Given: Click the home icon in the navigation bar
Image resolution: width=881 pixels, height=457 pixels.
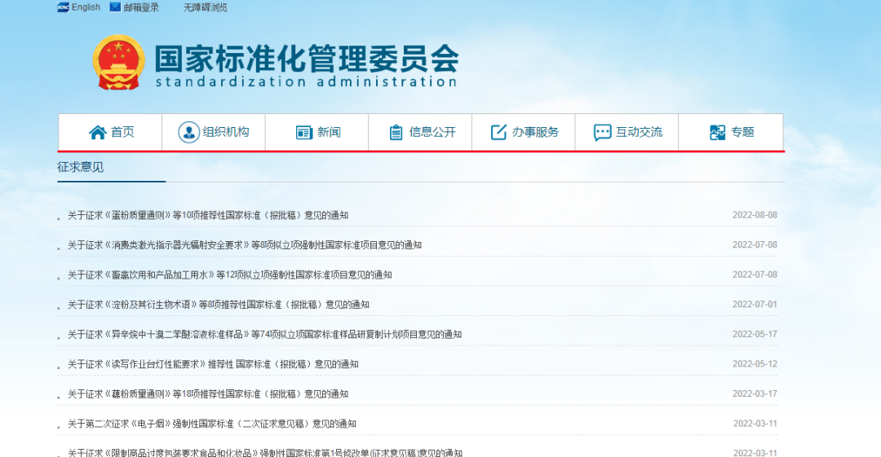Looking at the screenshot, I should click(x=98, y=133).
